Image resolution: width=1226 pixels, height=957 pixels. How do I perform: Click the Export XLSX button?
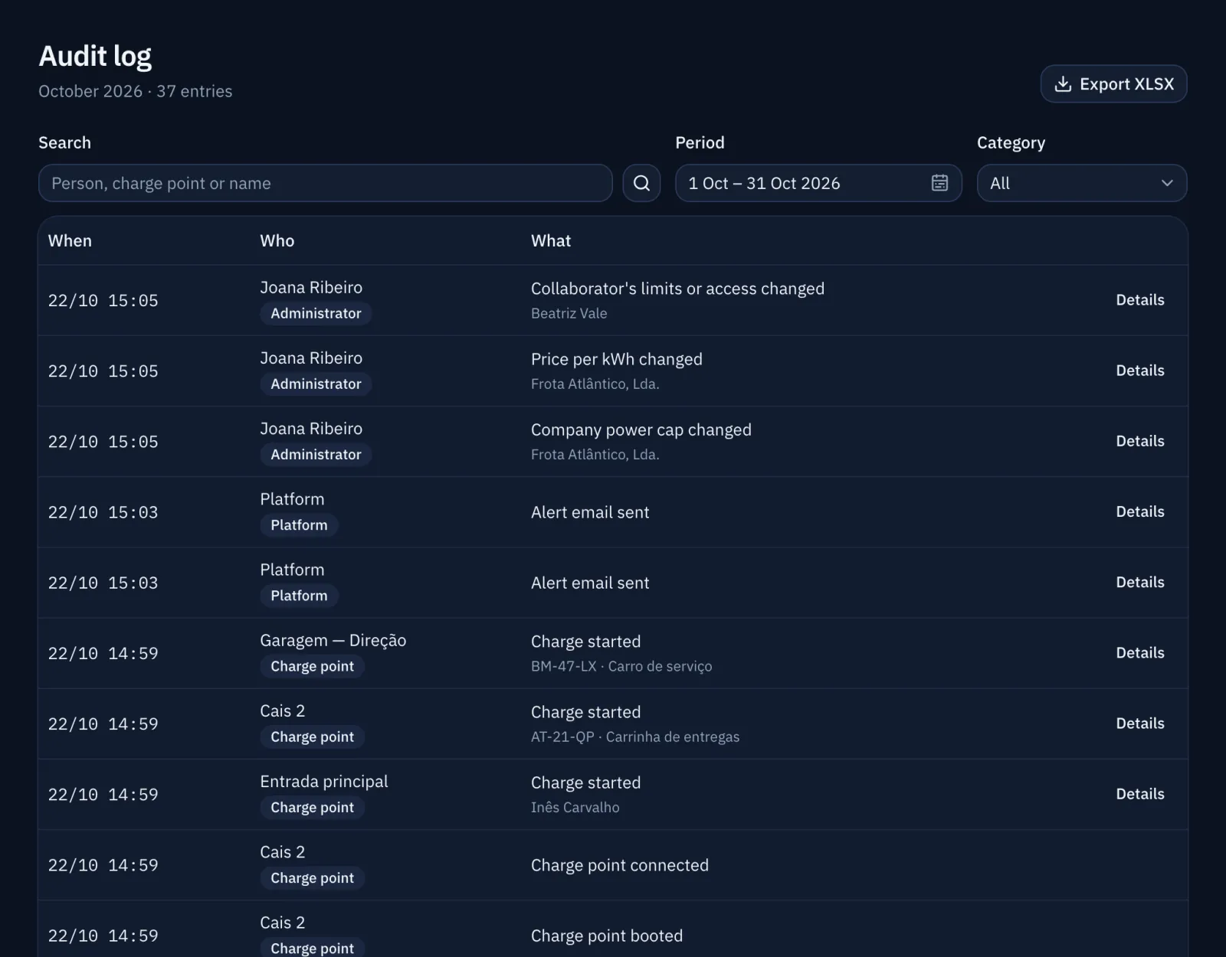coord(1113,84)
